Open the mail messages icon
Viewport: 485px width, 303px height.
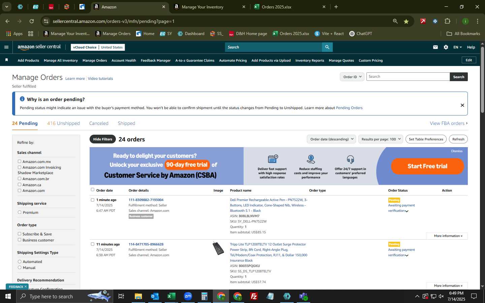pos(435,47)
